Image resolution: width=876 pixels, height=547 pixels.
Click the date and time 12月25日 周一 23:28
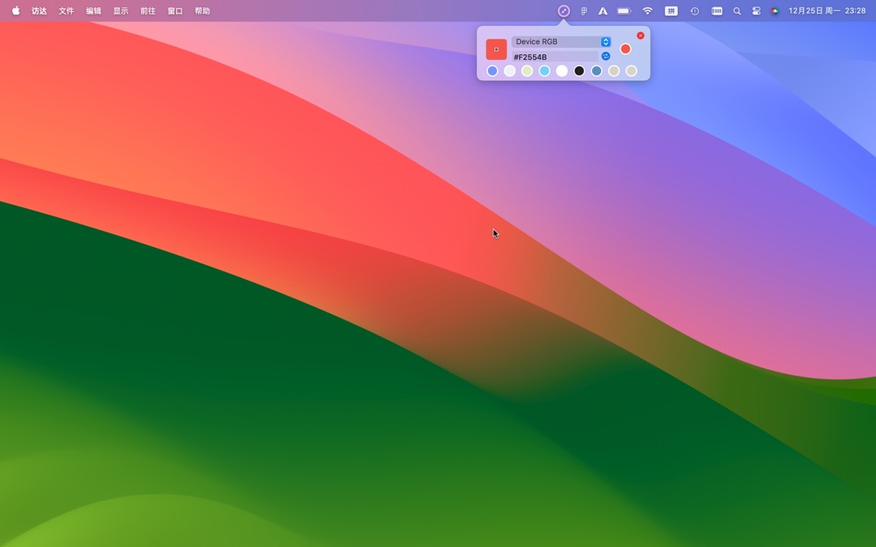827,11
